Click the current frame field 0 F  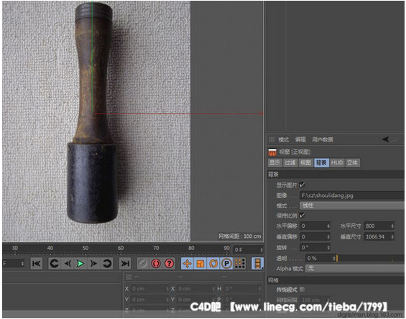coord(246,250)
